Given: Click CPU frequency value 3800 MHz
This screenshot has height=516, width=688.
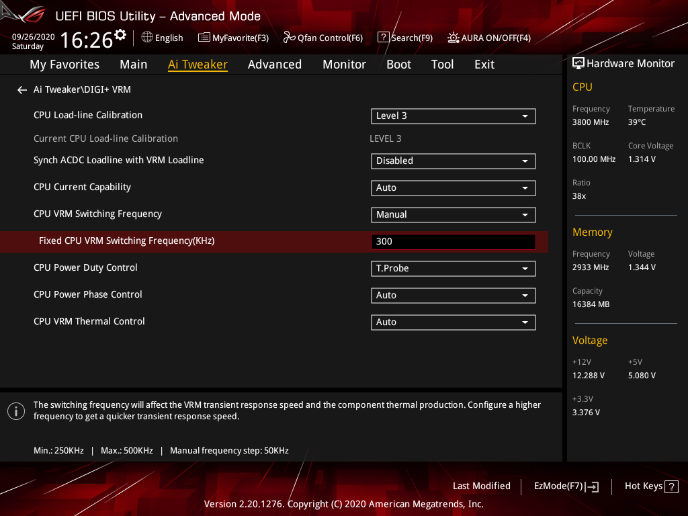Looking at the screenshot, I should 590,122.
